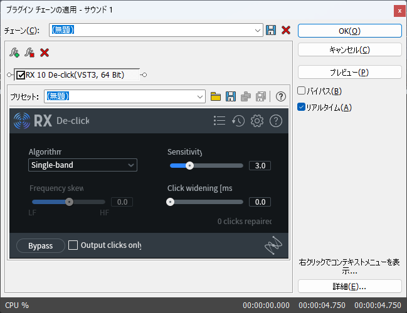This screenshot has height=313, width=407.
Task: Expand the プリセット dropdown
Action: coord(200,96)
